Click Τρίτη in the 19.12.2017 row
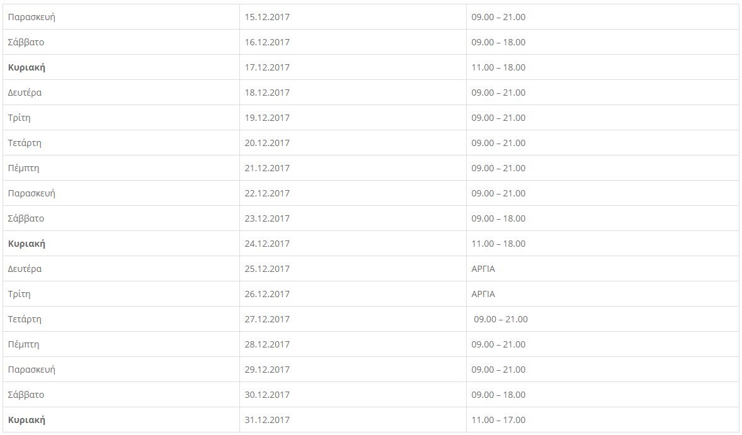The width and height of the screenshot is (742, 435). [19, 118]
